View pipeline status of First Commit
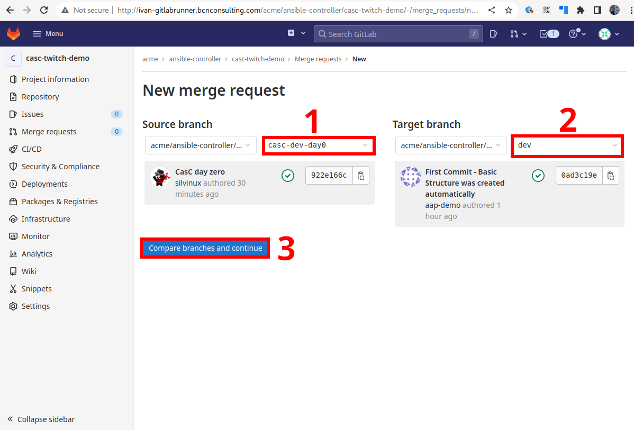Viewport: 634px width, 430px height. [538, 176]
